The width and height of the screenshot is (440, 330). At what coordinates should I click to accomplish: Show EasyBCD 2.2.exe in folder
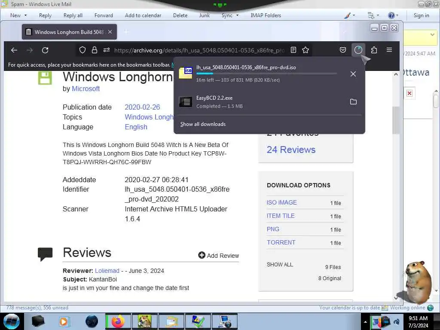[353, 101]
